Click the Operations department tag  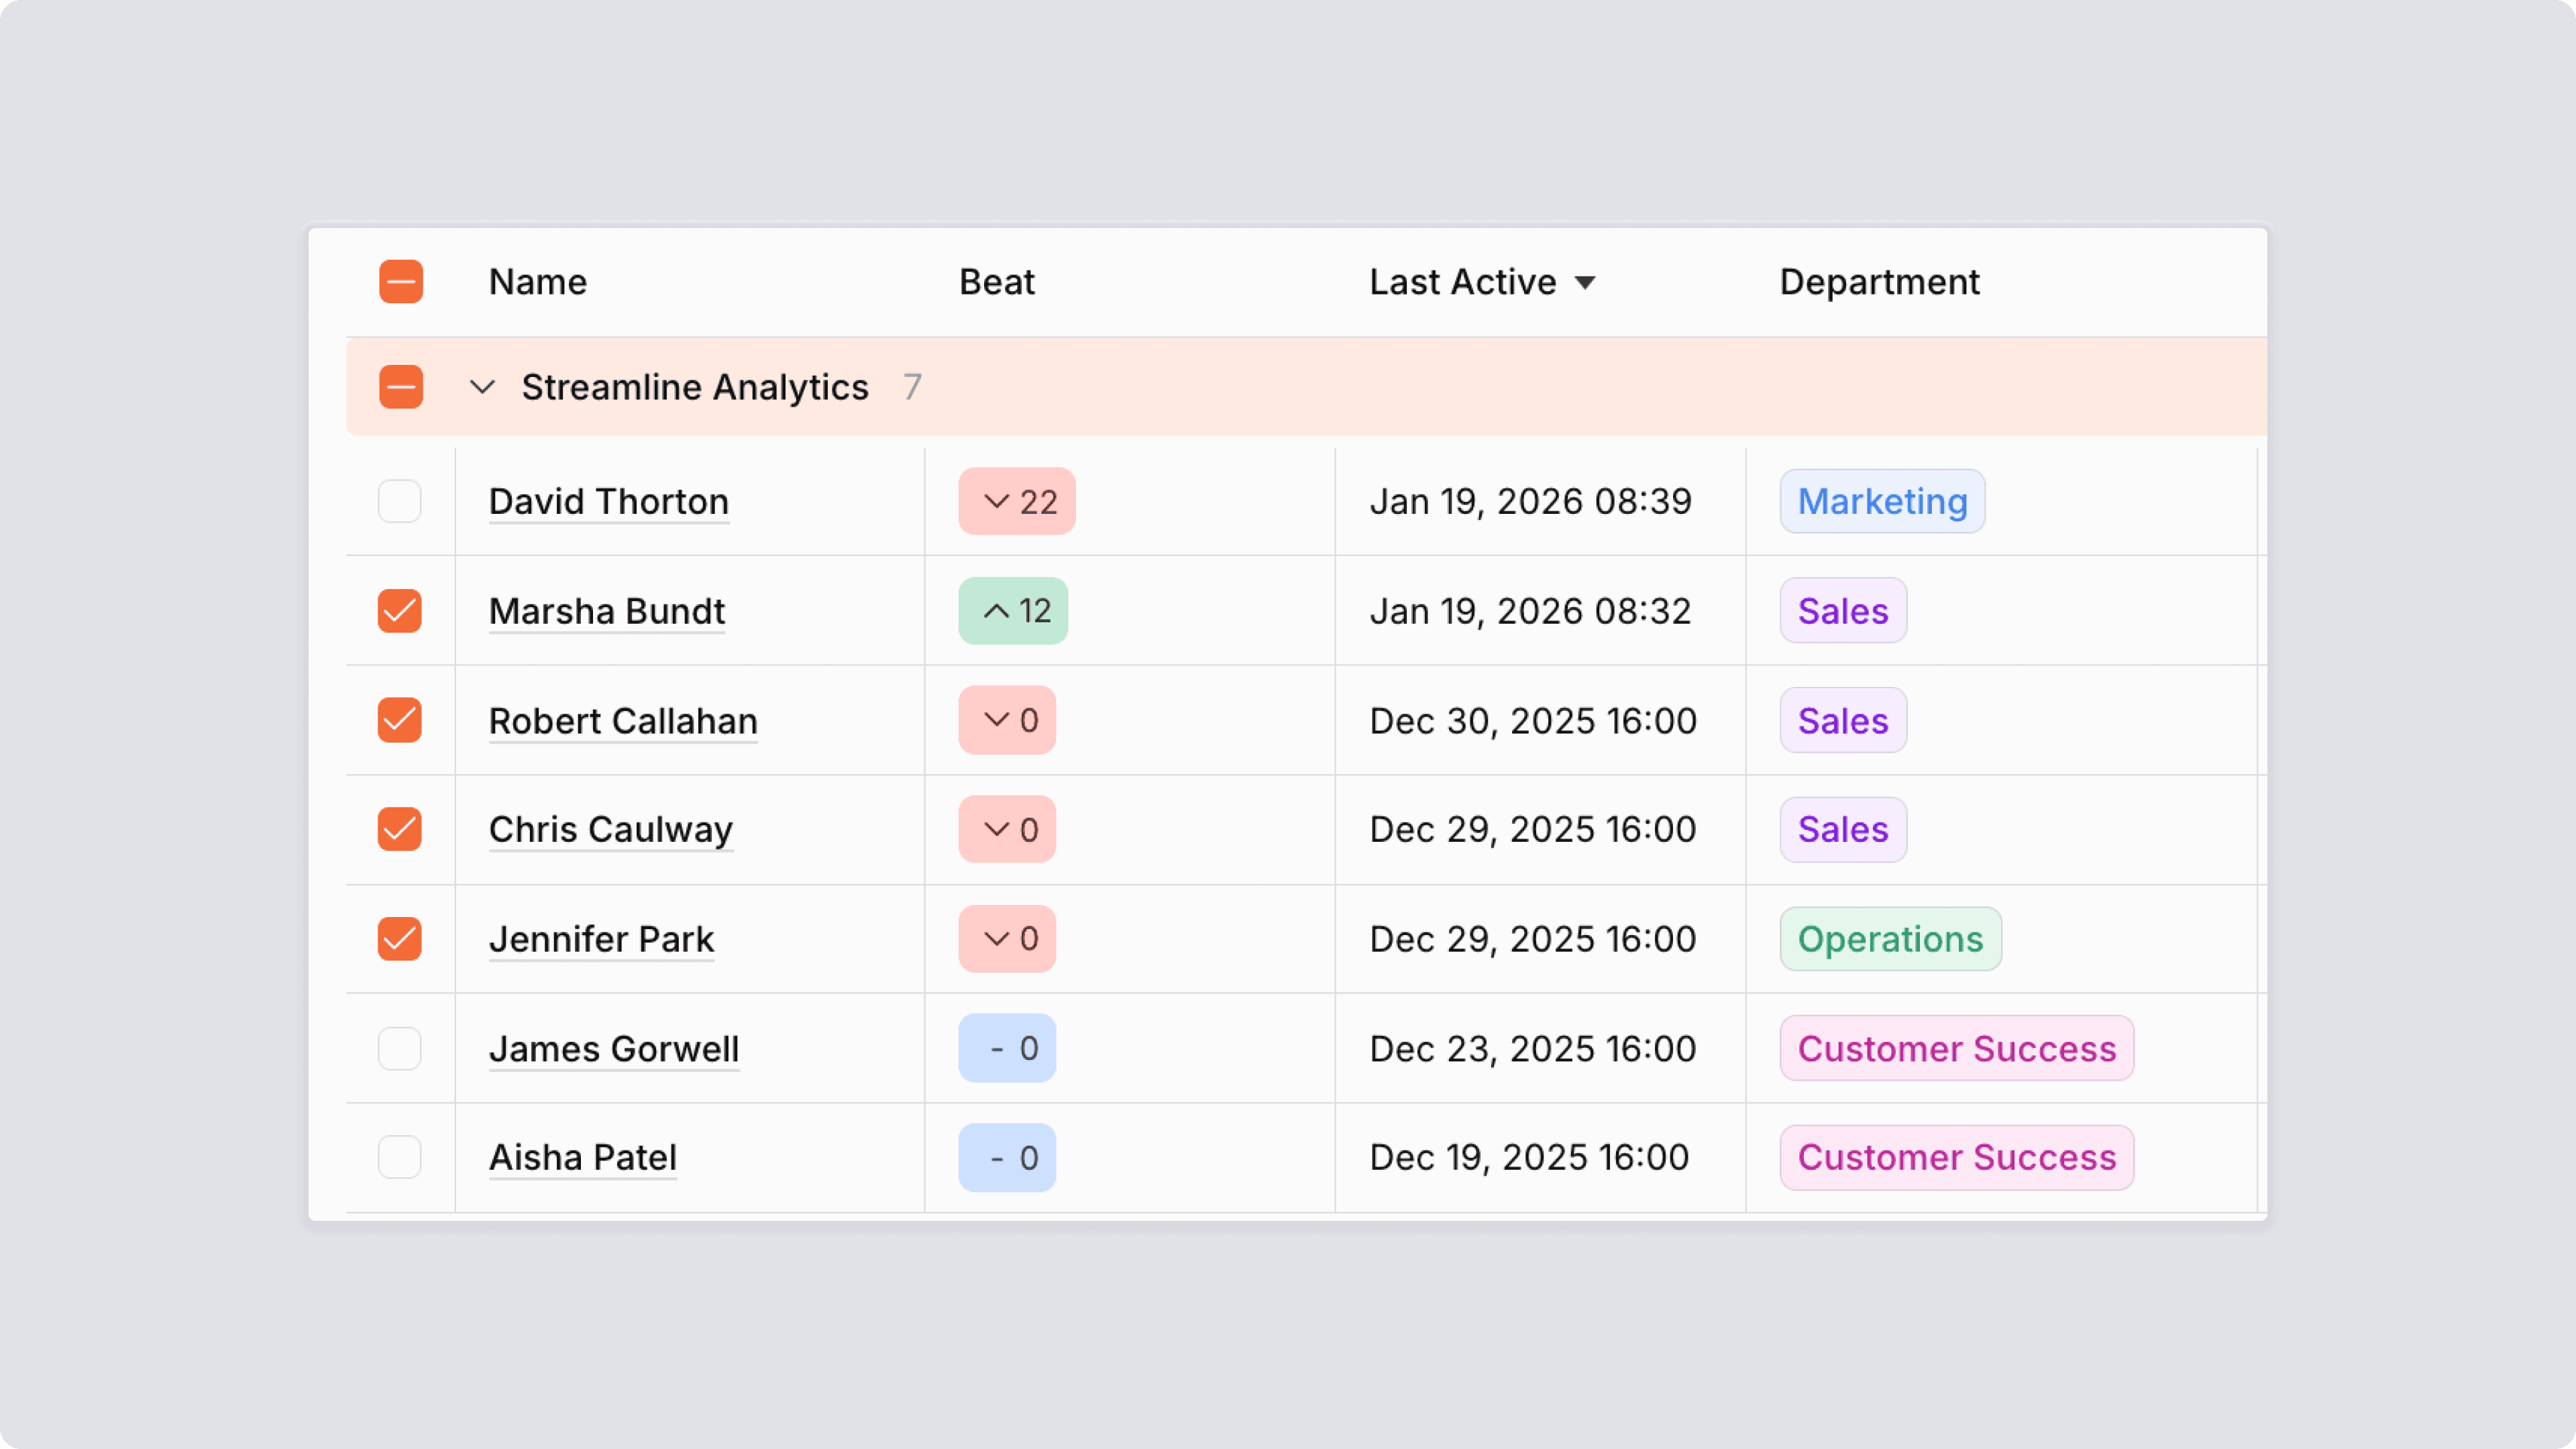[x=1889, y=939]
